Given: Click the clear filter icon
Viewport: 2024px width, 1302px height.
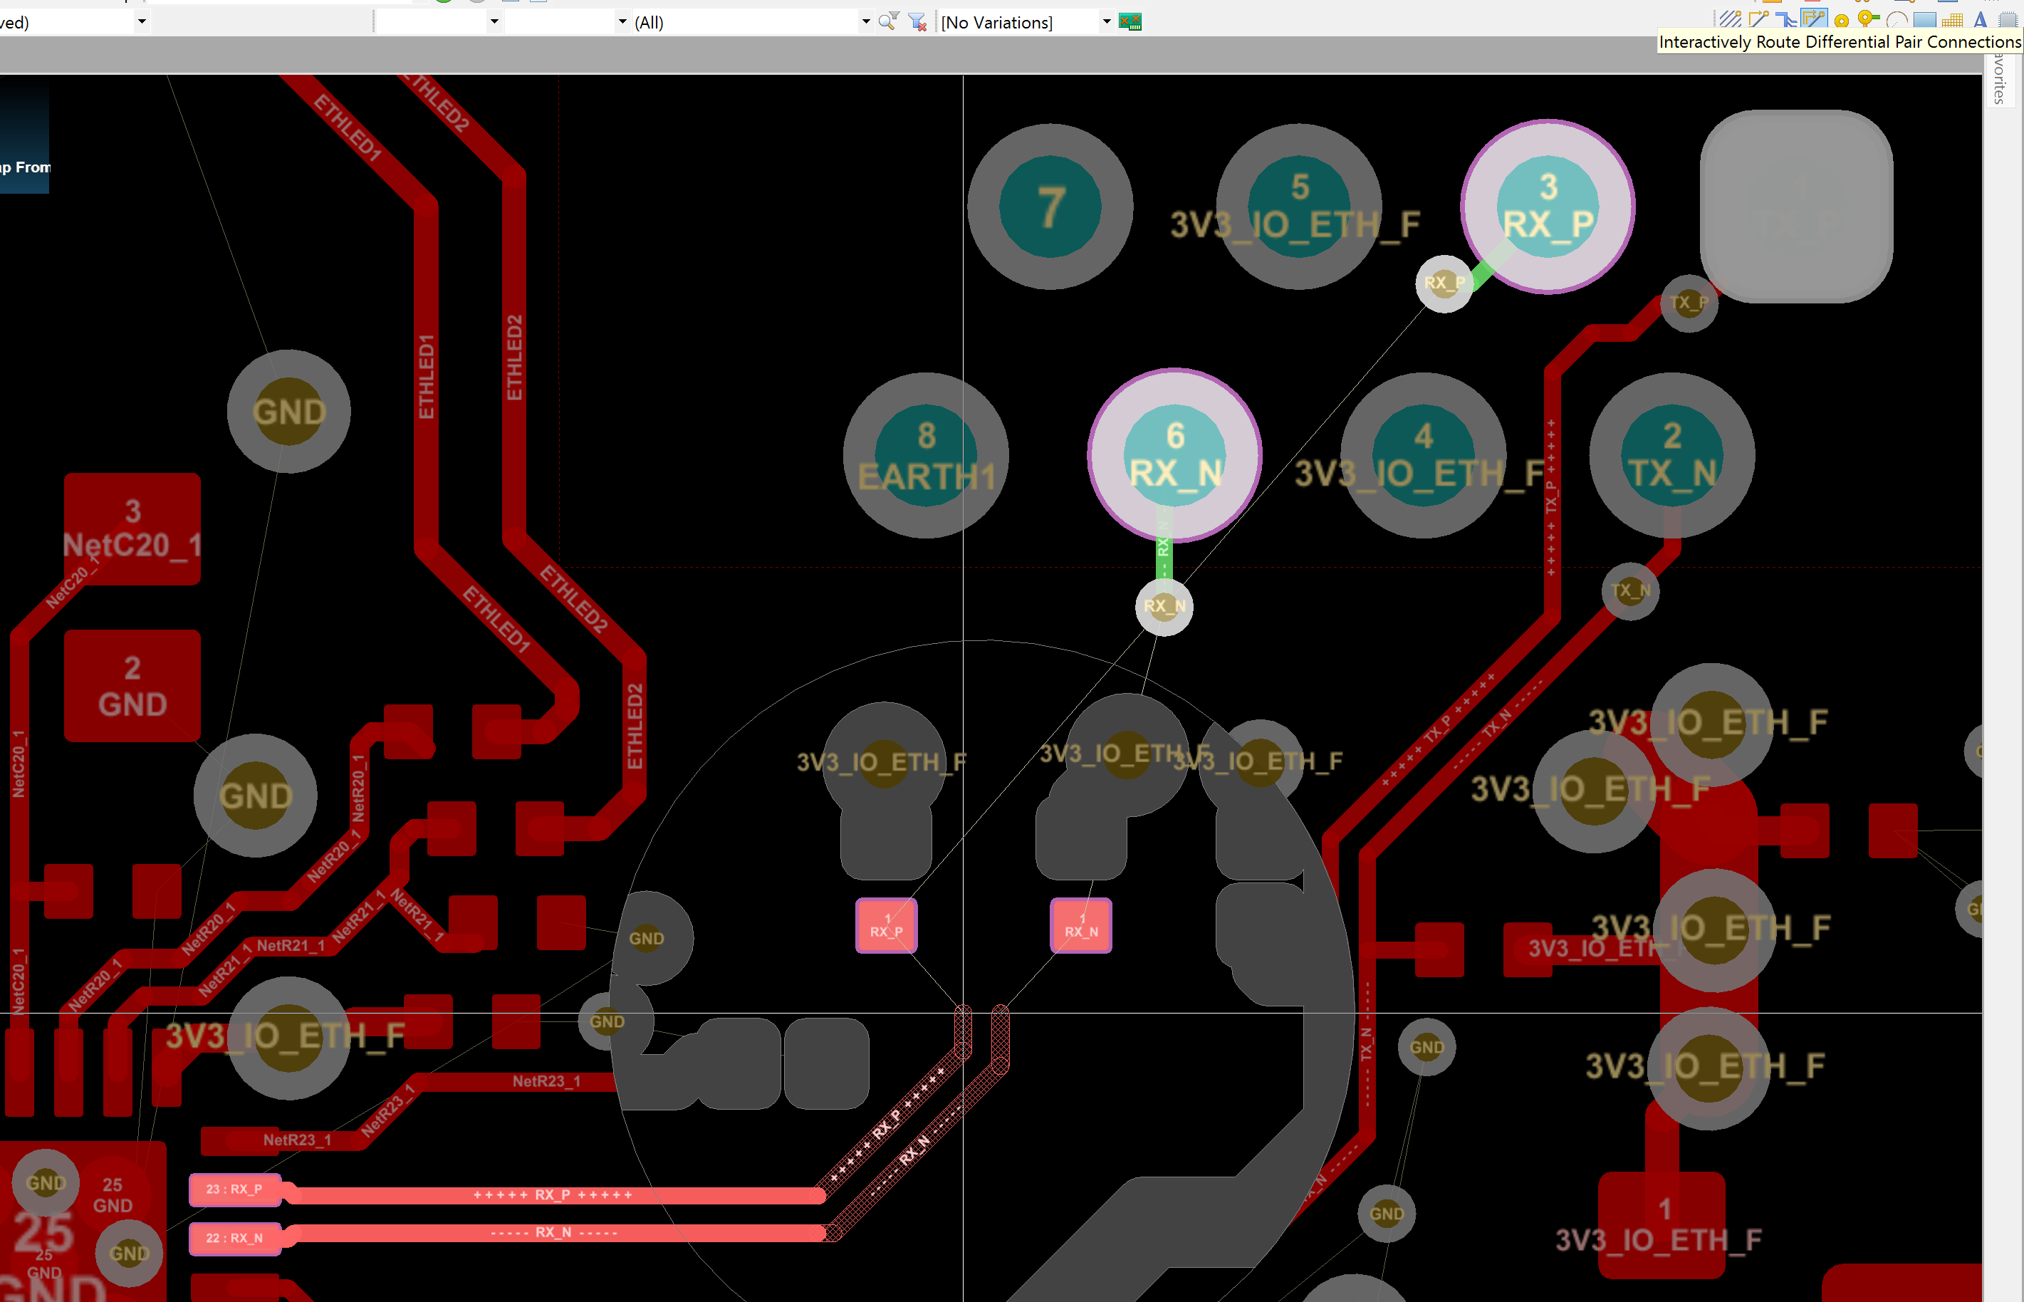Looking at the screenshot, I should tap(918, 22).
